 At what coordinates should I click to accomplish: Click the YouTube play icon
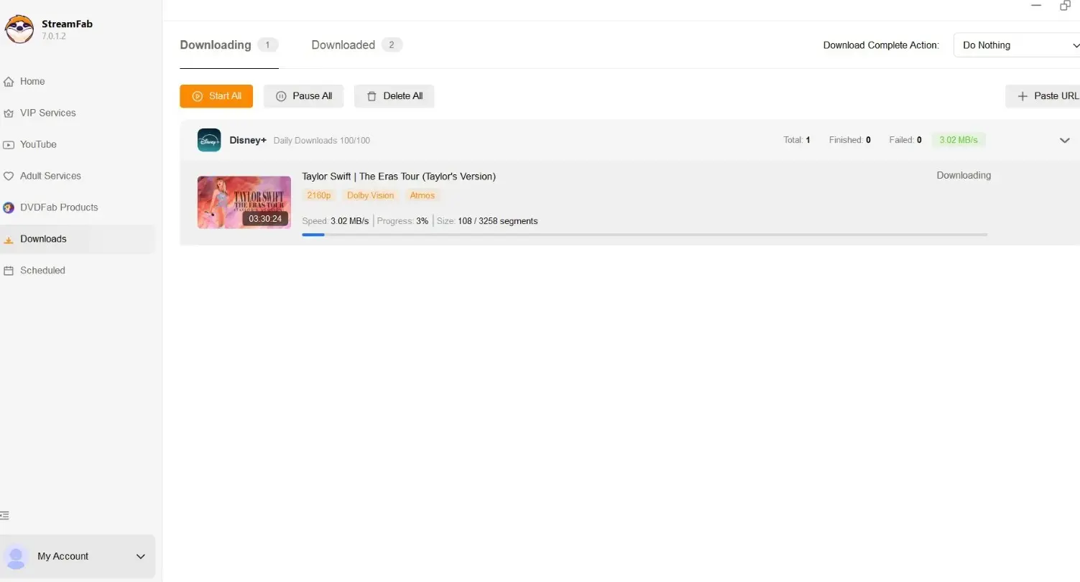pyautogui.click(x=9, y=145)
